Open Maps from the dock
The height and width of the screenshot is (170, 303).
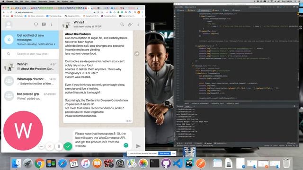[x=132, y=163]
